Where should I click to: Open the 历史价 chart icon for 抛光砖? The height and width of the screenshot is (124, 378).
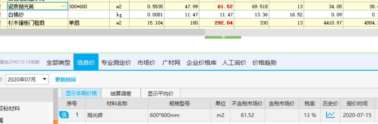tap(330, 115)
